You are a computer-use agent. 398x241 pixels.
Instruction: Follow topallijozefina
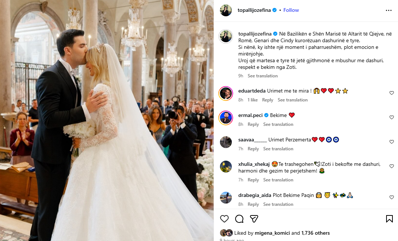291,10
